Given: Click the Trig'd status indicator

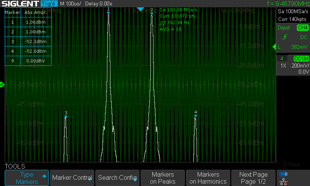Looking at the screenshot, I should pos(49,3).
